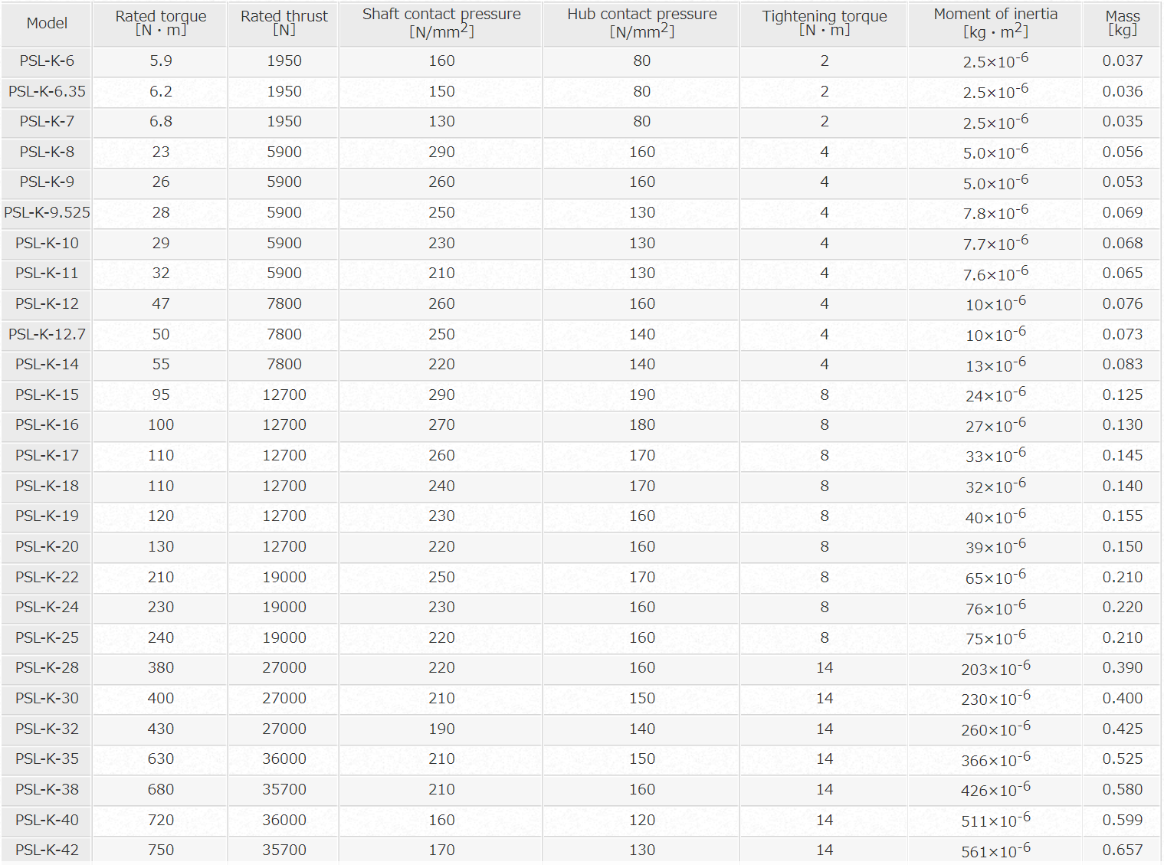Click rated torque 750 for PSL-K-42

161,850
